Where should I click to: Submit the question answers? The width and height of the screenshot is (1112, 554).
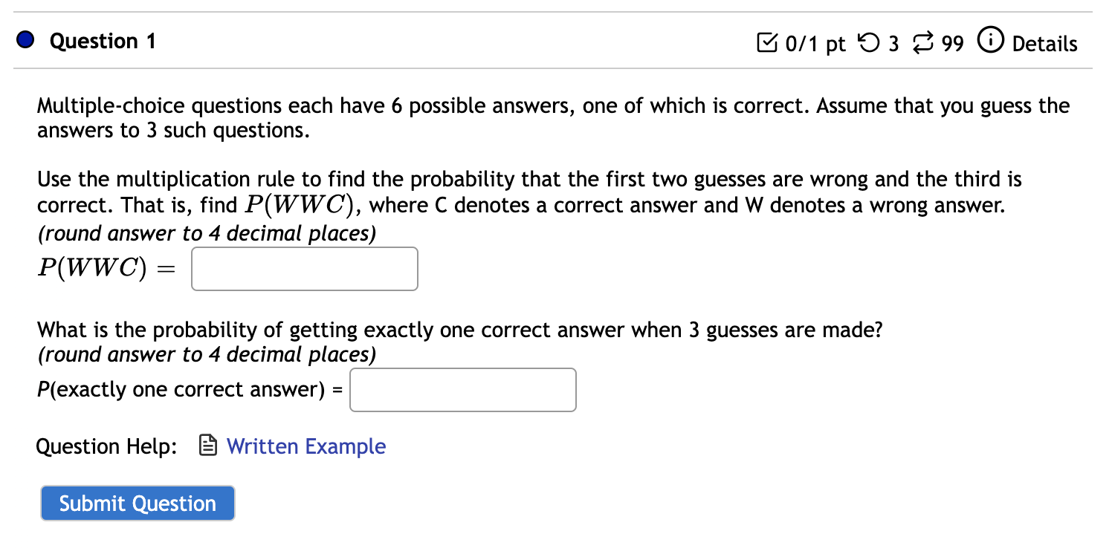click(137, 503)
